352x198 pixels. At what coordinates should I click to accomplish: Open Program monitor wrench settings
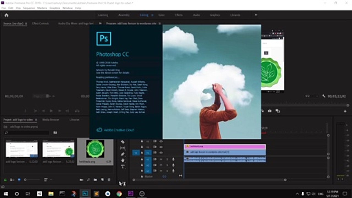(324, 96)
